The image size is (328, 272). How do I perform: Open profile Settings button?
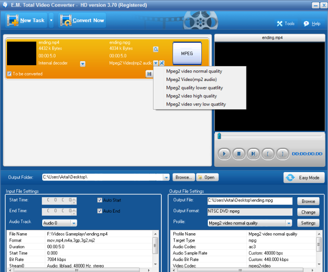308,223
